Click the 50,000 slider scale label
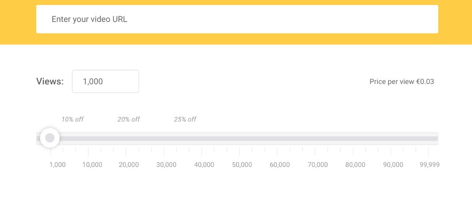472x209 pixels. tap(242, 165)
